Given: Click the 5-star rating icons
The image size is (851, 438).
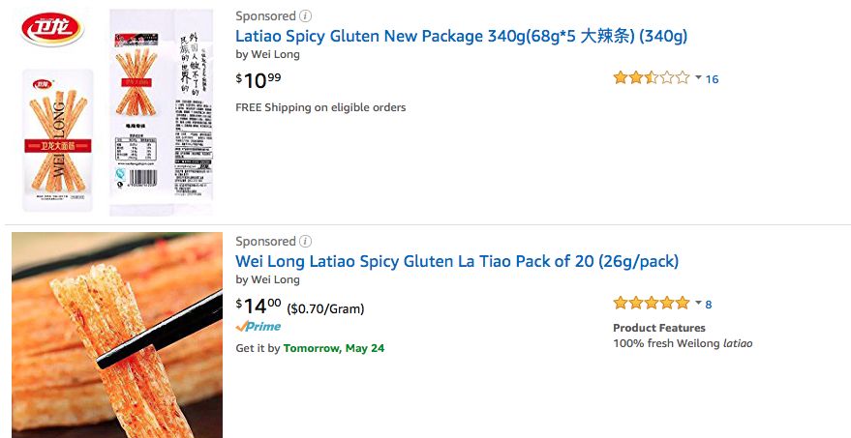Looking at the screenshot, I should point(651,304).
